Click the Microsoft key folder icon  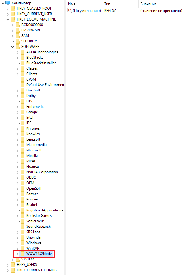[x=22, y=150]
